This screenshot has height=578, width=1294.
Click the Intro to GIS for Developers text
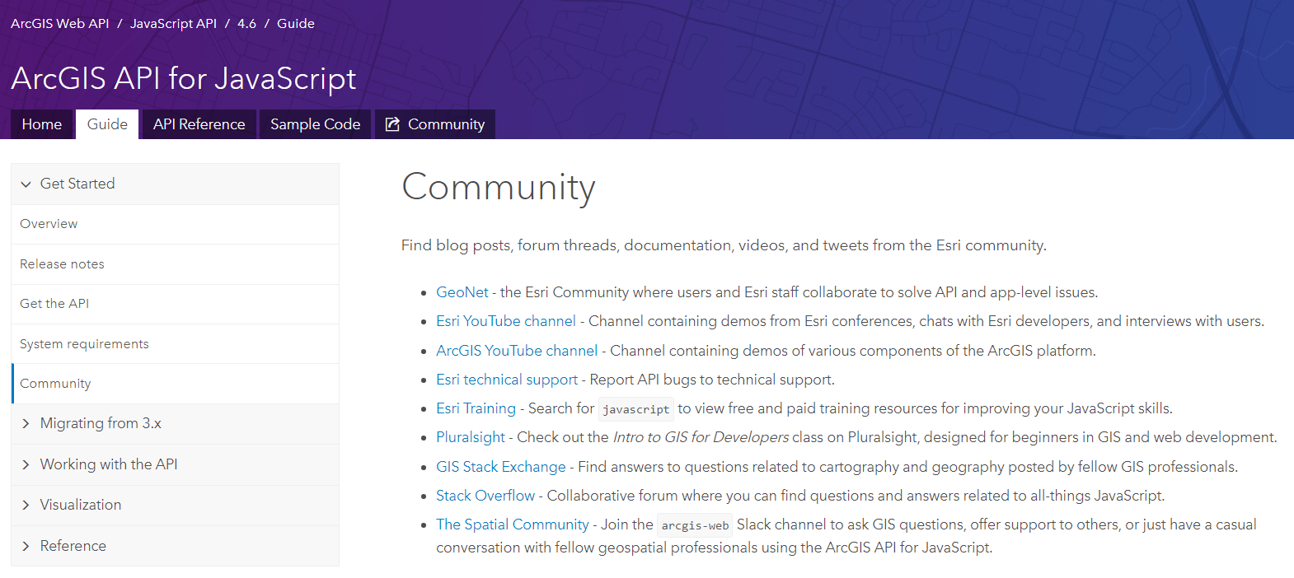(x=701, y=437)
